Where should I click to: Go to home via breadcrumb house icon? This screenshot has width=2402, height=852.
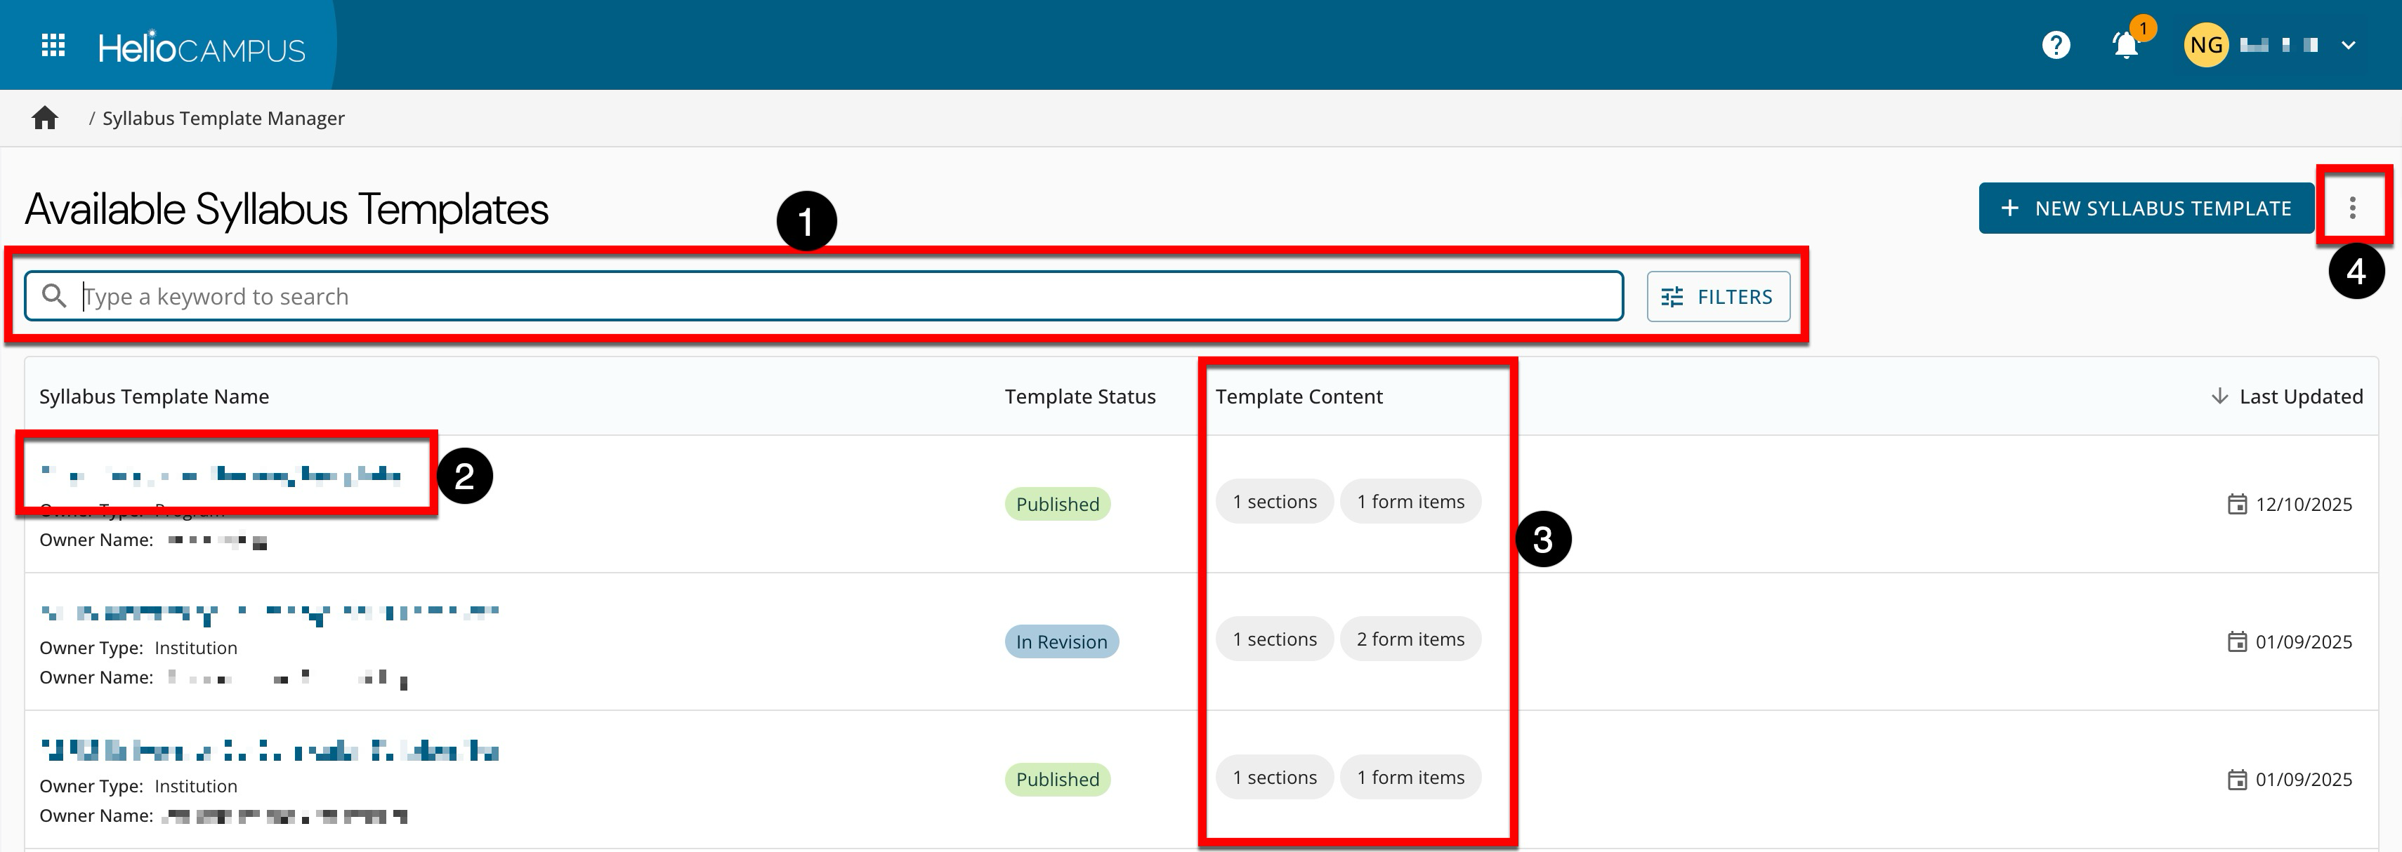45,119
